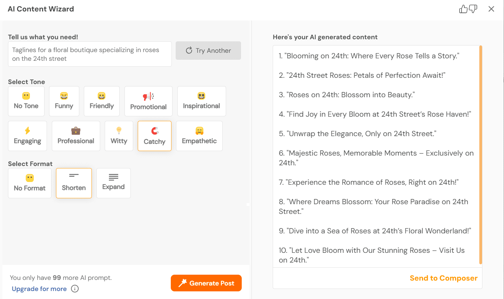Select the Engaging lightning tone

(x=27, y=136)
